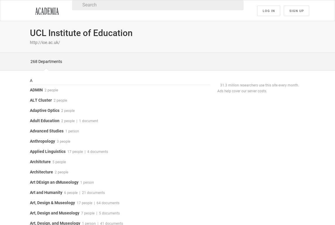Go to Adult Education department

click(45, 121)
